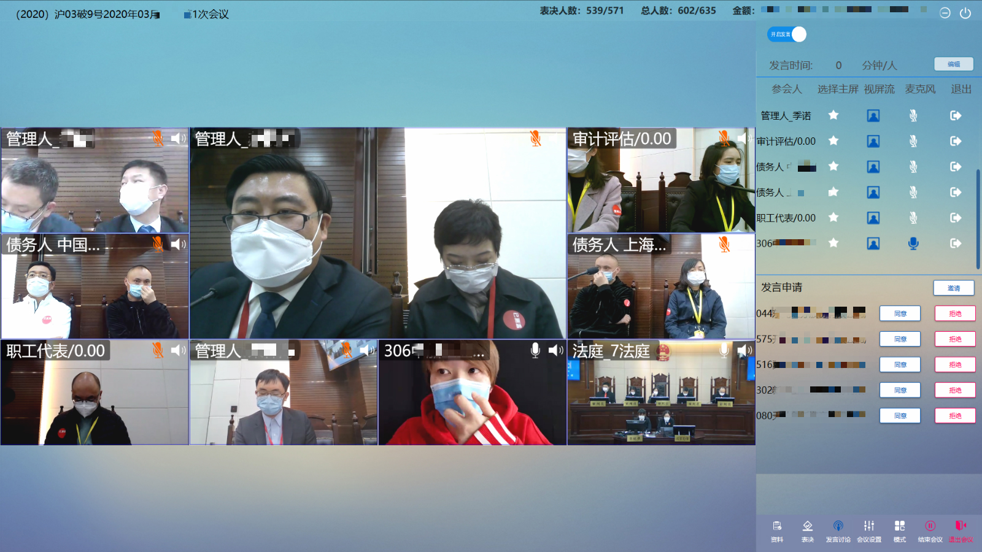Switch to the 发言讨论 panel
This screenshot has height=552, width=982.
838,530
